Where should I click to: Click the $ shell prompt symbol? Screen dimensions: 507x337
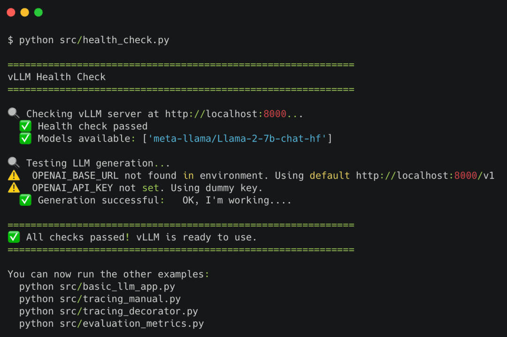point(11,40)
